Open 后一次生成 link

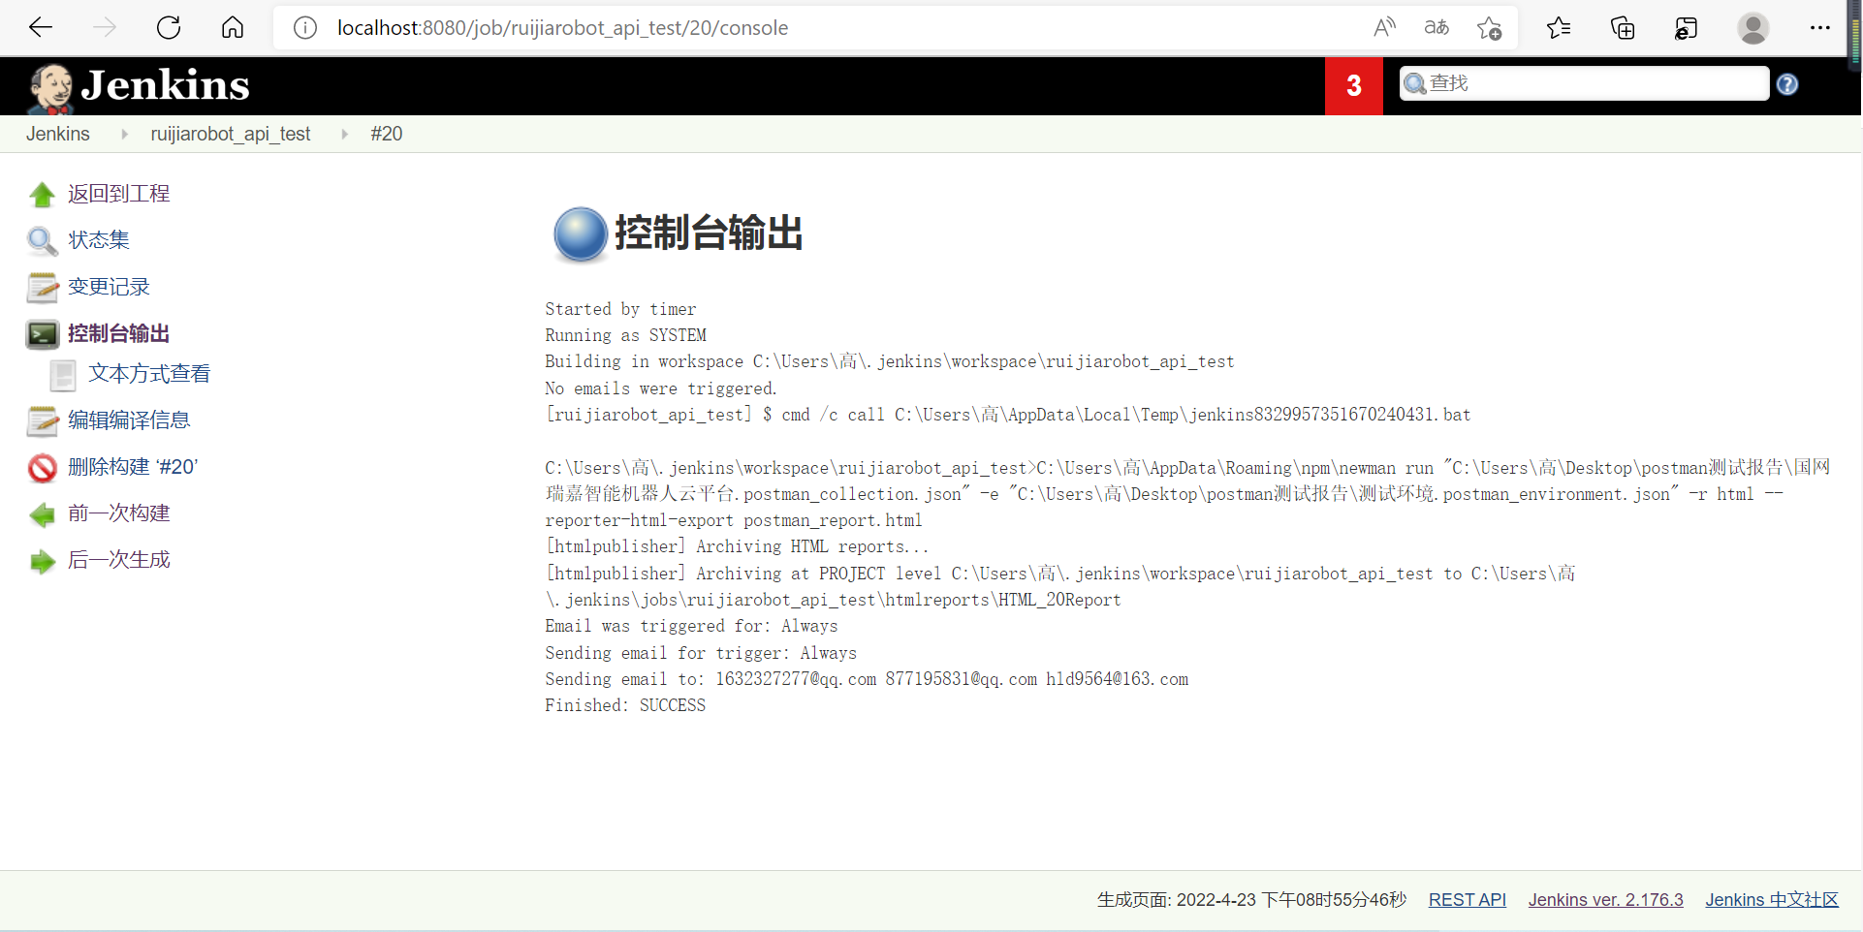click(119, 560)
